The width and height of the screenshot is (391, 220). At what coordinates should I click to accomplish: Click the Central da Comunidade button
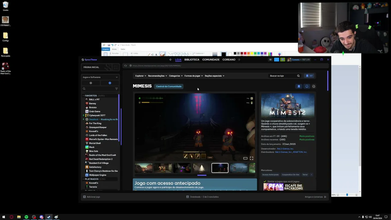pos(169,86)
